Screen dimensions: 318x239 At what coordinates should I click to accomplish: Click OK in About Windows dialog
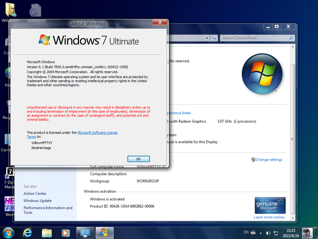[x=139, y=159]
